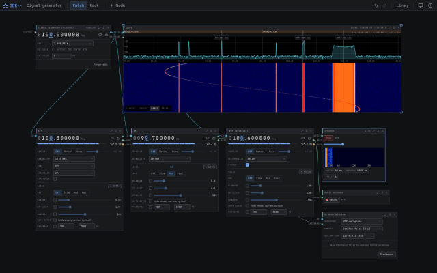Open the Scrambler dropdown in NFM panel
Image resolution: width=437 pixels, height=273 pixels.
coord(74,173)
